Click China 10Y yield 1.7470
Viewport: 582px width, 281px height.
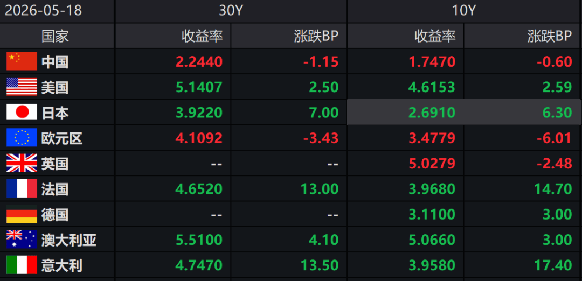point(432,61)
